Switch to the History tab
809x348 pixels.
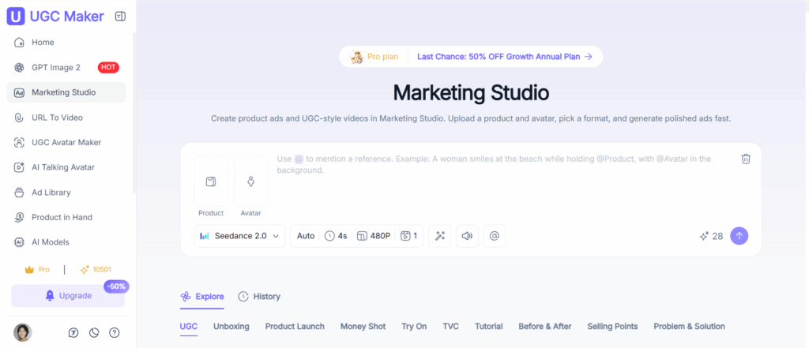coord(259,297)
